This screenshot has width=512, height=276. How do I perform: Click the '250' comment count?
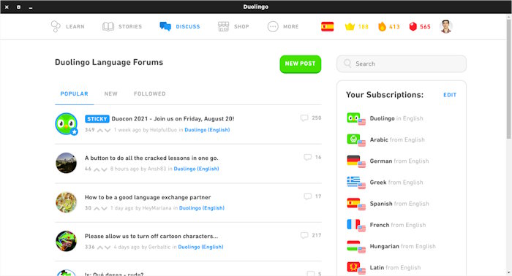point(317,118)
